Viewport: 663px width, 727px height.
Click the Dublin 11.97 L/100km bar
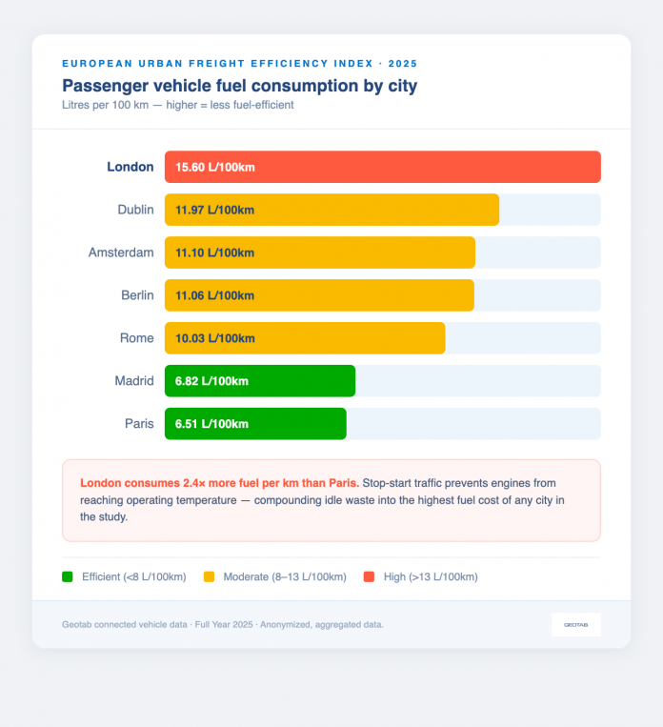tap(331, 210)
